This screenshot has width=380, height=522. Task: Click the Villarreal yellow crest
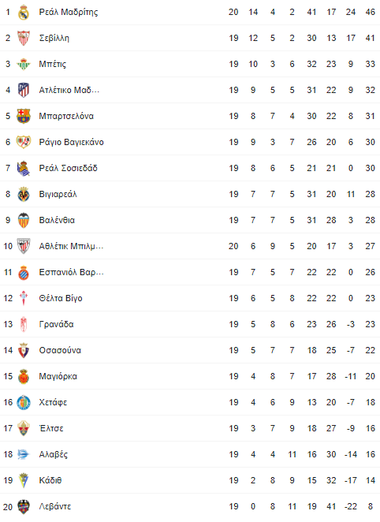24,194
